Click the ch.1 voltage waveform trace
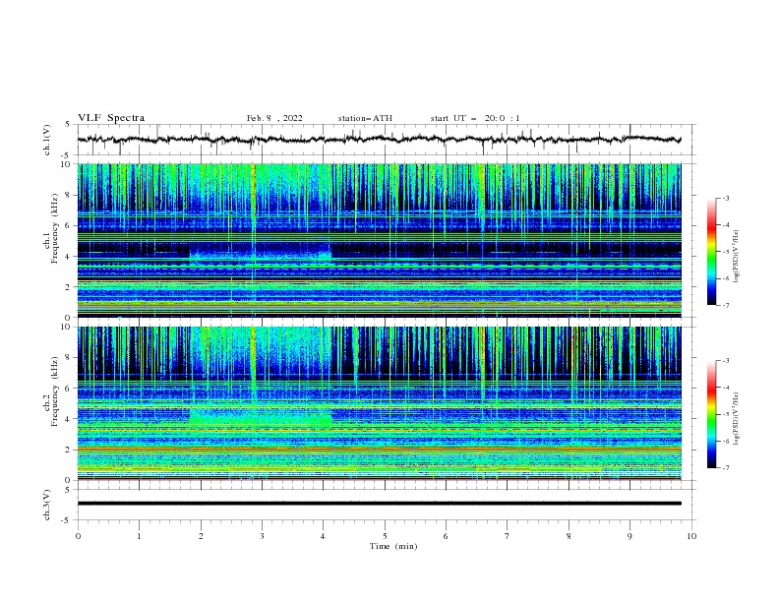 pos(379,140)
